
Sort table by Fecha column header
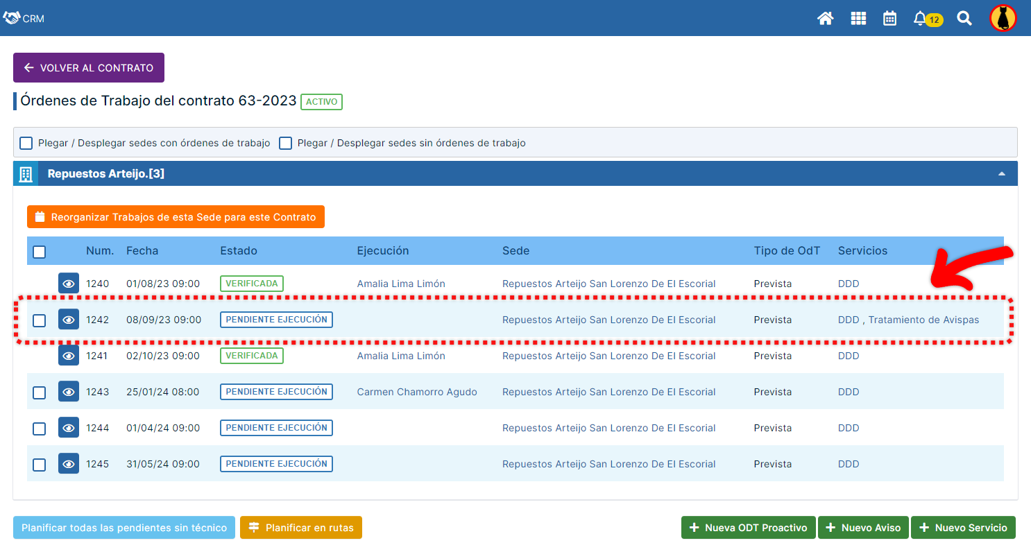[x=142, y=251]
